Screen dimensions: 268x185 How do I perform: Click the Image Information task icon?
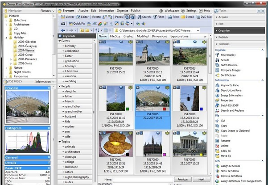(x=217, y=96)
